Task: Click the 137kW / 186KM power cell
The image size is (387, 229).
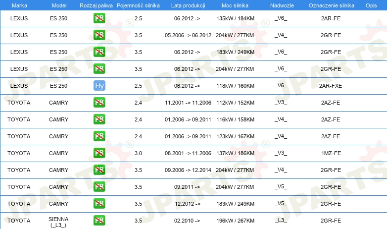Action: coord(235,153)
